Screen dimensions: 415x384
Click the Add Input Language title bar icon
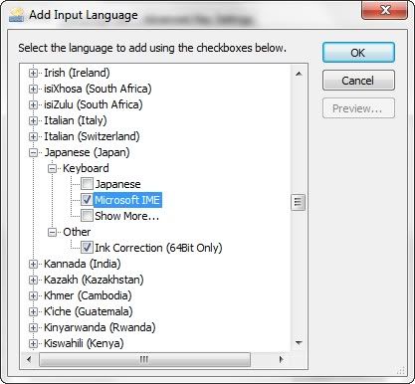(16, 15)
